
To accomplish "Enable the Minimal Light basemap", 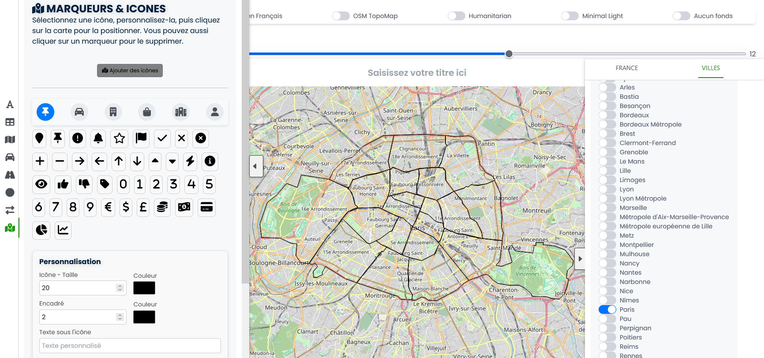I will click(x=570, y=16).
